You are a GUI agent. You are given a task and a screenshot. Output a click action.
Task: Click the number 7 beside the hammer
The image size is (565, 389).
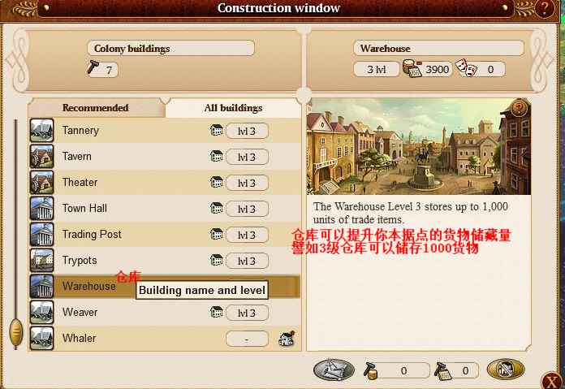pyautogui.click(x=109, y=70)
